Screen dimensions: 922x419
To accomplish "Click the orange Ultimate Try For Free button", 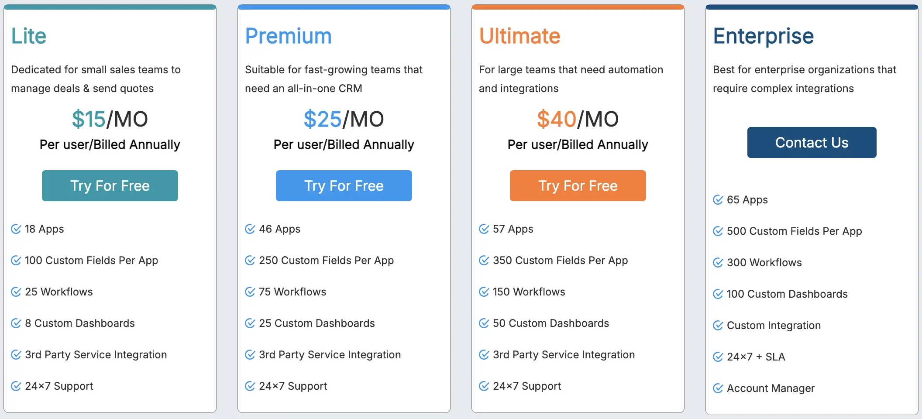I will point(578,185).
